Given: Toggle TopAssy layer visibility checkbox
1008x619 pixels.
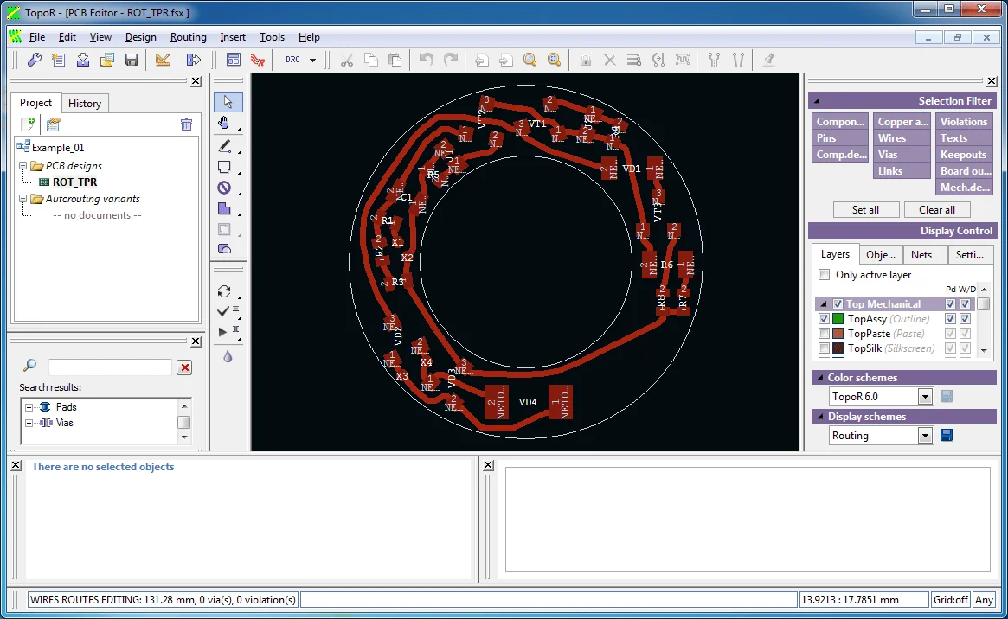Looking at the screenshot, I should [x=824, y=318].
